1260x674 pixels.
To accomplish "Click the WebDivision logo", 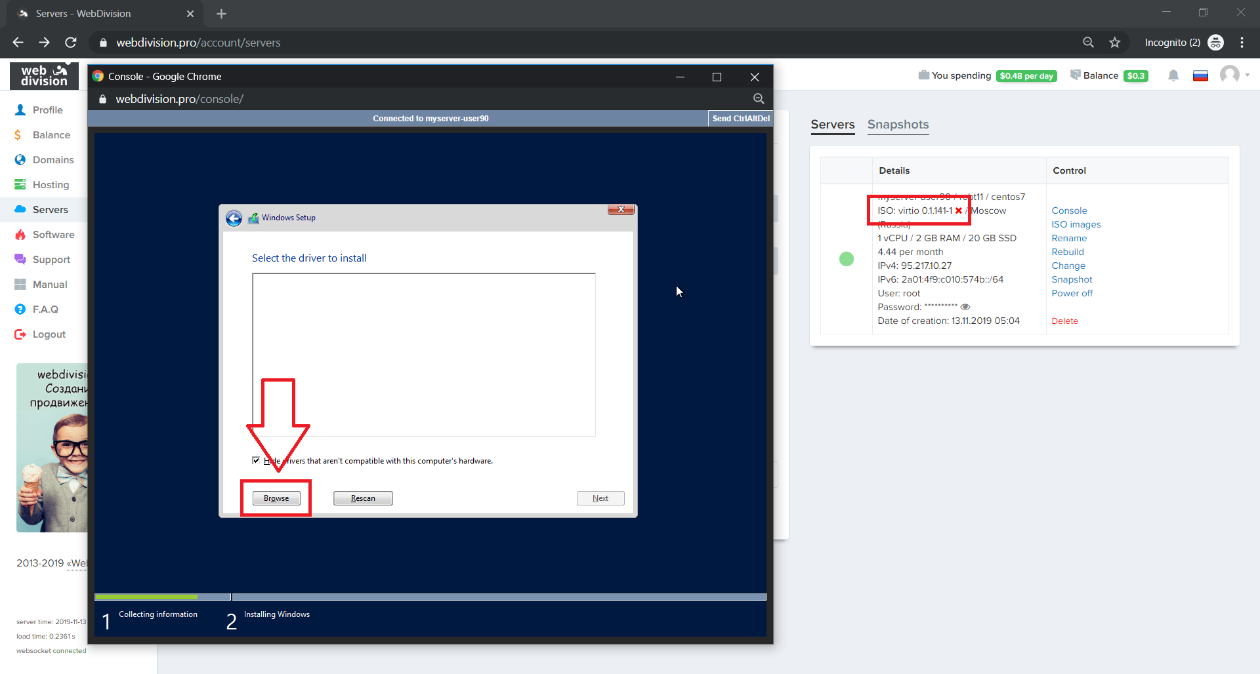I will [44, 76].
